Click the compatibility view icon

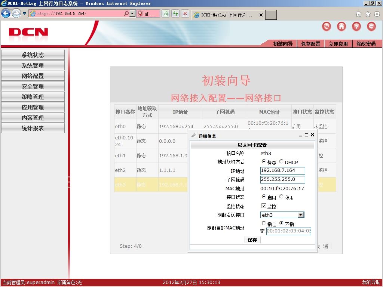(166, 14)
